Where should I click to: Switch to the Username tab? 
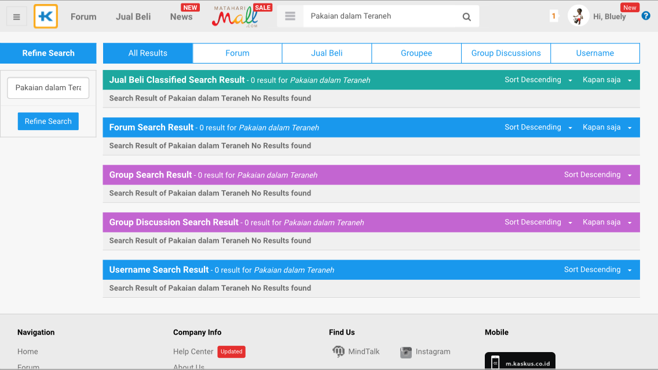tap(595, 53)
